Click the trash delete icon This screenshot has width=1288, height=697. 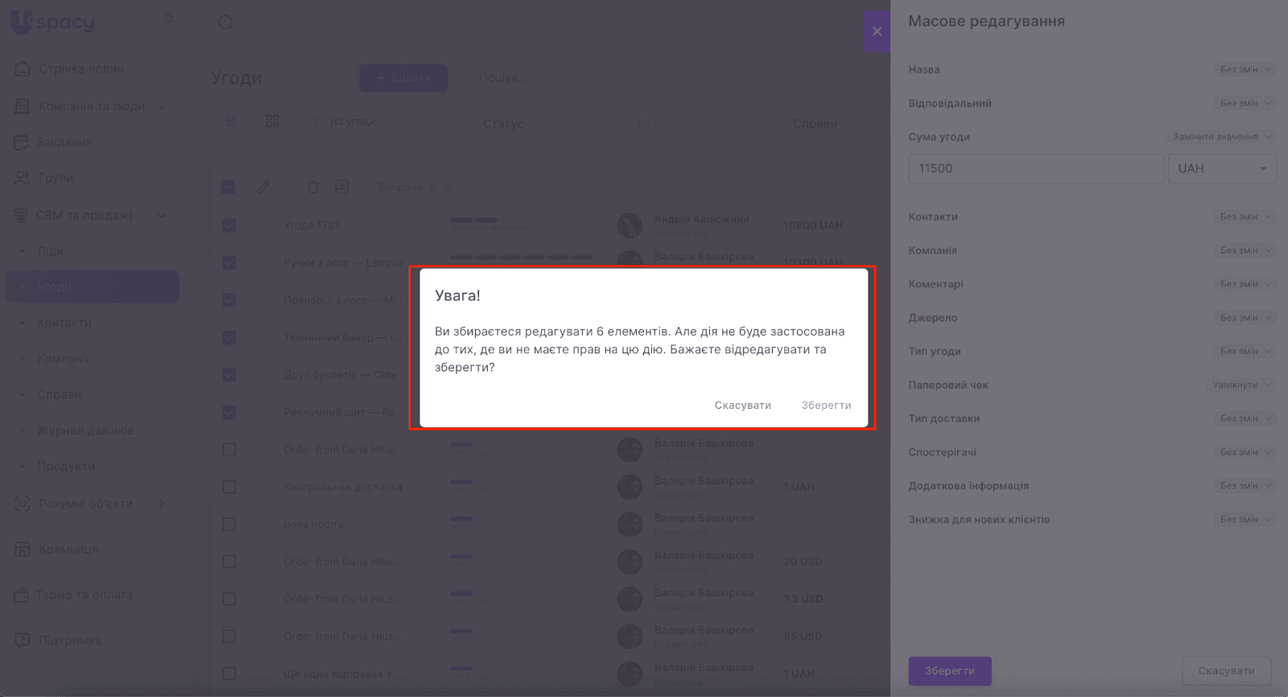pyautogui.click(x=312, y=187)
